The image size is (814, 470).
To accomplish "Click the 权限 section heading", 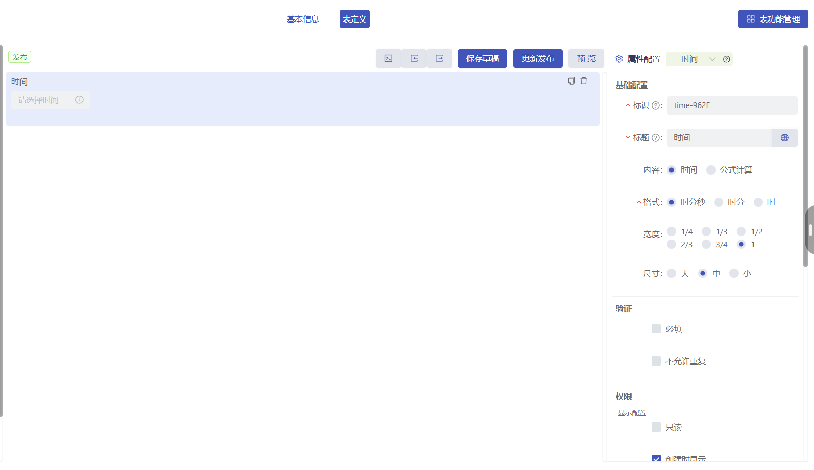I will point(624,397).
